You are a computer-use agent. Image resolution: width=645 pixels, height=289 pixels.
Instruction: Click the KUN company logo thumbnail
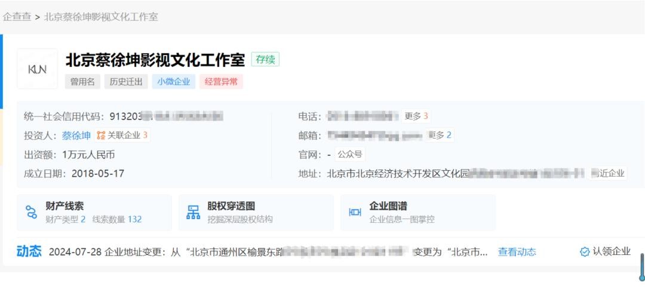tap(38, 69)
